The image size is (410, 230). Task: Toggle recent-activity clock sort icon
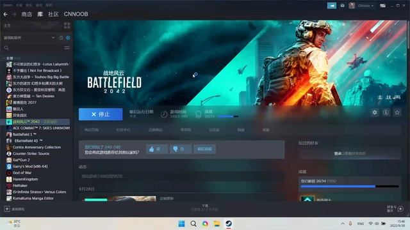click(x=61, y=38)
